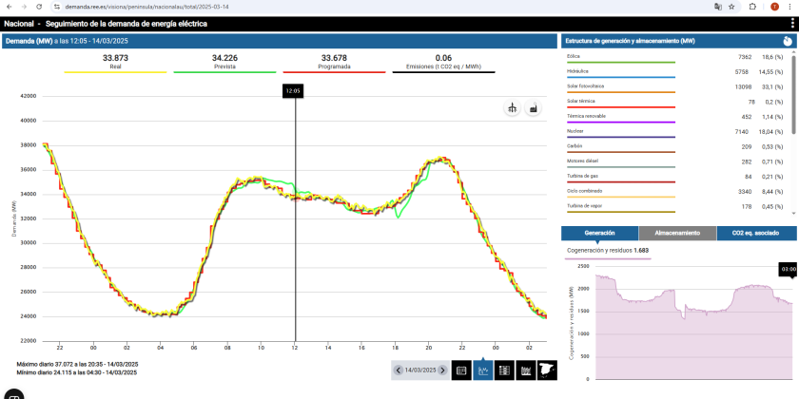Go to next day arrow
This screenshot has width=799, height=399.
pos(442,370)
